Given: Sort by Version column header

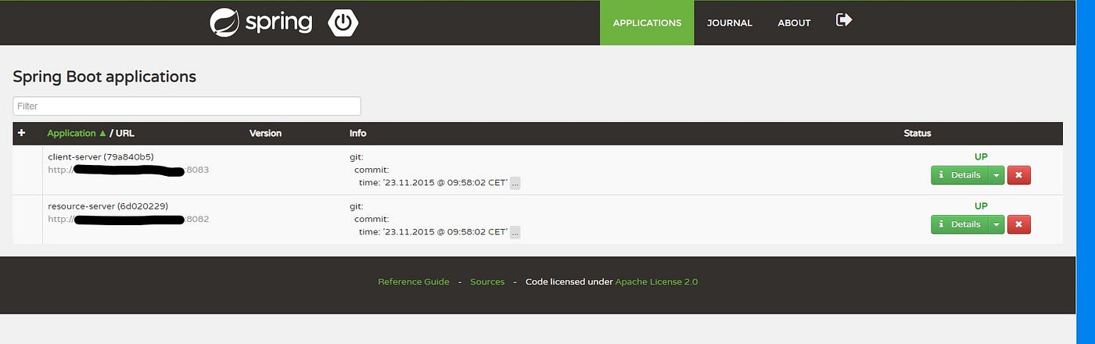Looking at the screenshot, I should coord(265,133).
